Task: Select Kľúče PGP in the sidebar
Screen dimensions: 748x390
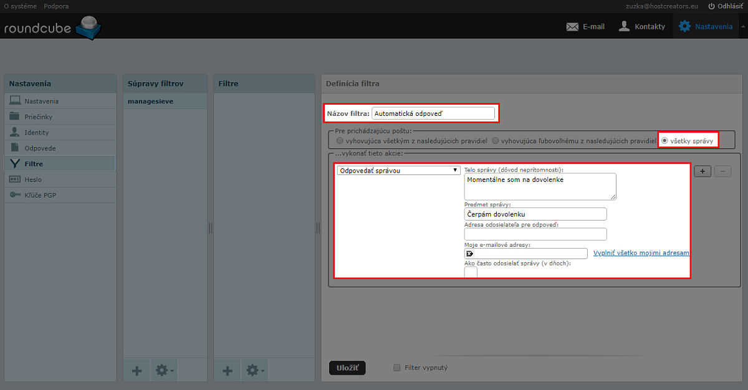Action: [x=60, y=195]
